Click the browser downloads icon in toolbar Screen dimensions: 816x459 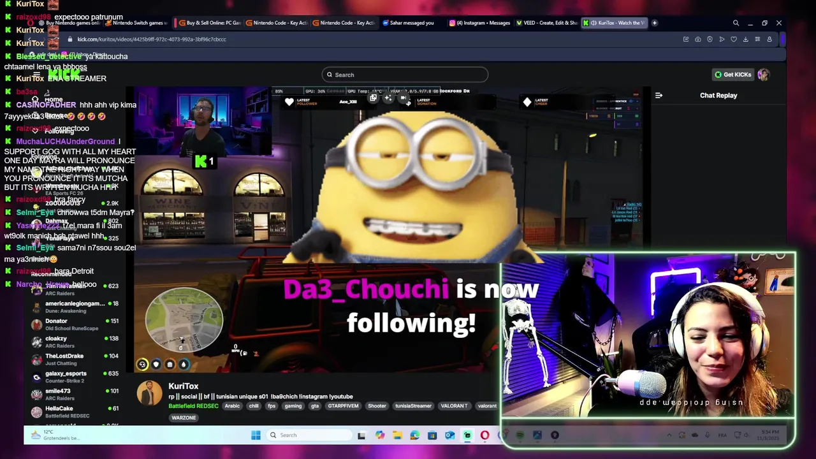745,39
